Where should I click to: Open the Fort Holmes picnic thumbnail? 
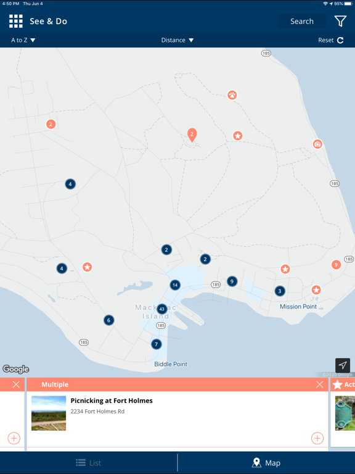click(49, 414)
